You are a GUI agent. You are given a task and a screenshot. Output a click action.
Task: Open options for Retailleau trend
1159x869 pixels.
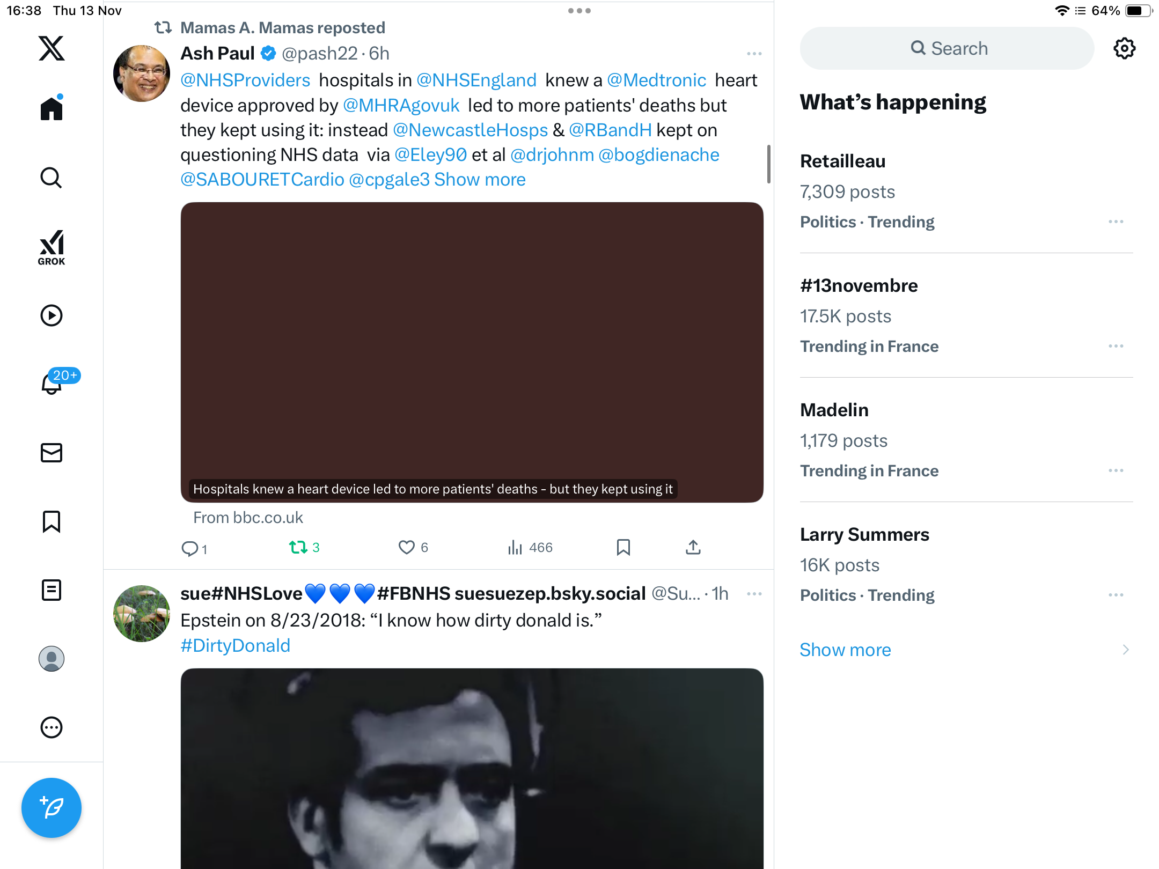(1116, 222)
